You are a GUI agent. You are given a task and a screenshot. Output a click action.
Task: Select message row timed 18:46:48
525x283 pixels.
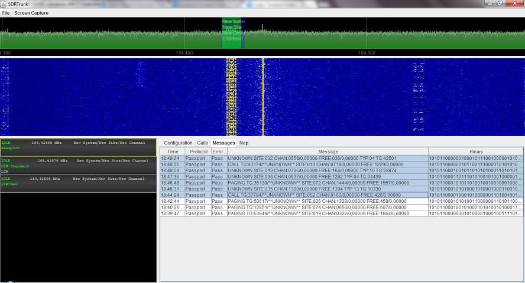342,183
